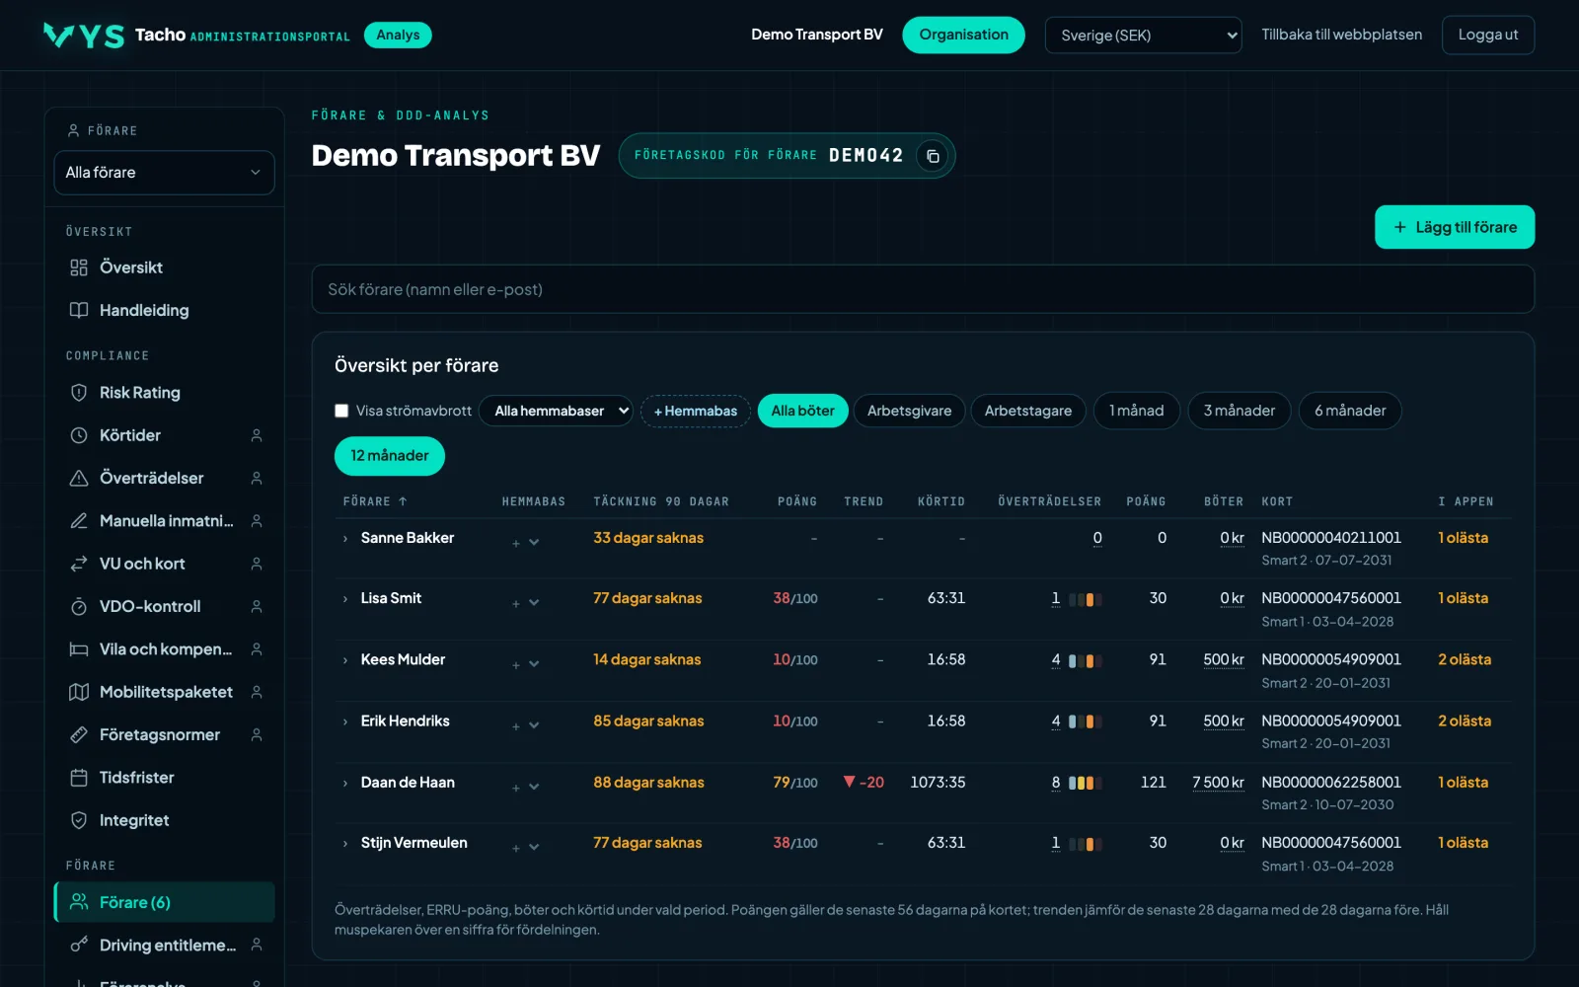Click the person icon beside Körtider
Screen dimensions: 1579x987
[257, 435]
